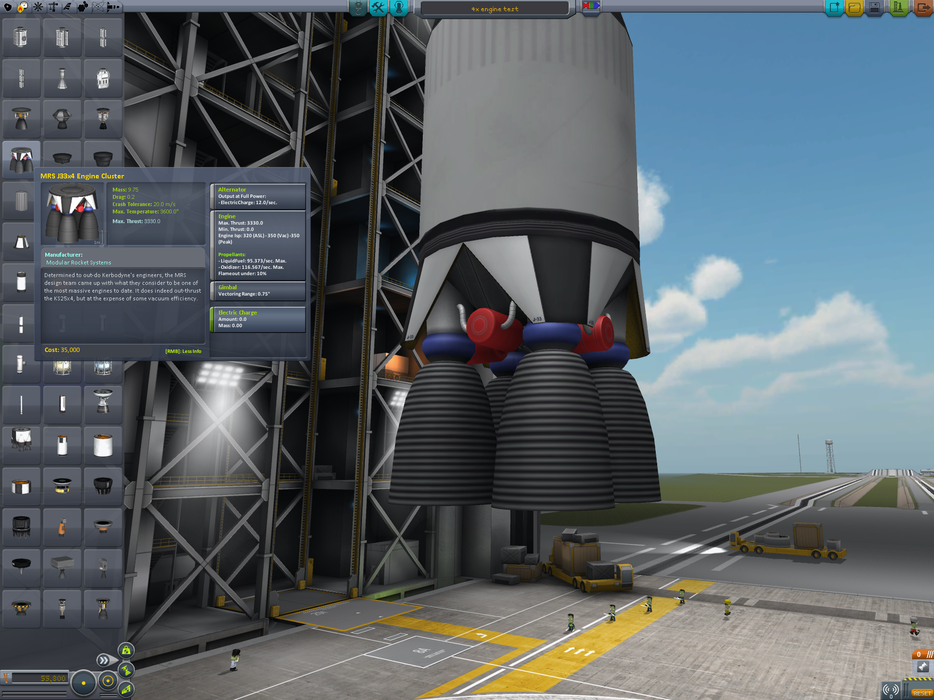Change symmetry mode with the large round button
Screen dimensions: 934x700
click(83, 683)
